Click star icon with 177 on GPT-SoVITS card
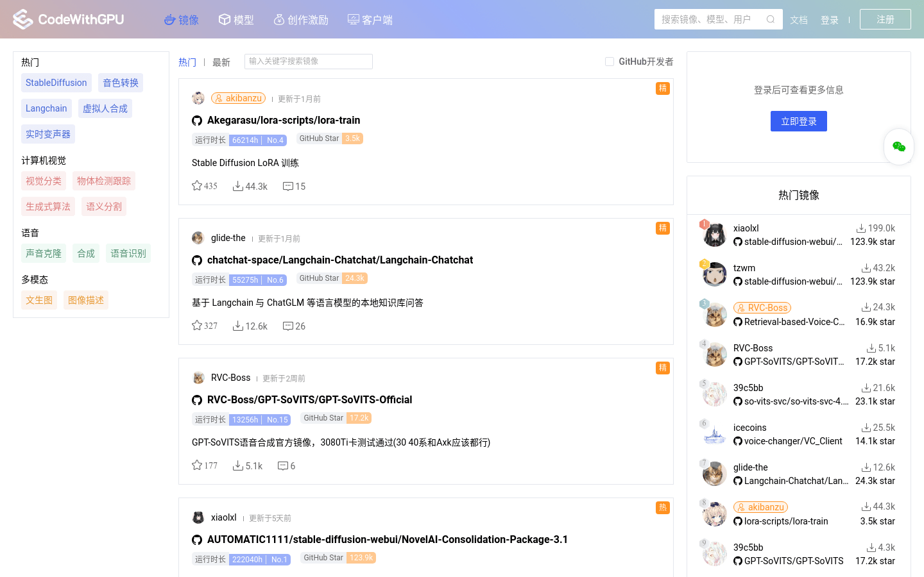The image size is (924, 577). 197,465
